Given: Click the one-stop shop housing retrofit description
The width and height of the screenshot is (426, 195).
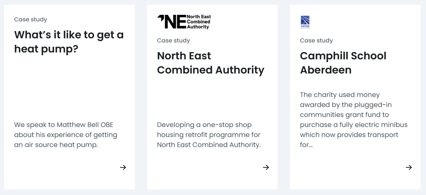Looking at the screenshot, I should pyautogui.click(x=209, y=135).
